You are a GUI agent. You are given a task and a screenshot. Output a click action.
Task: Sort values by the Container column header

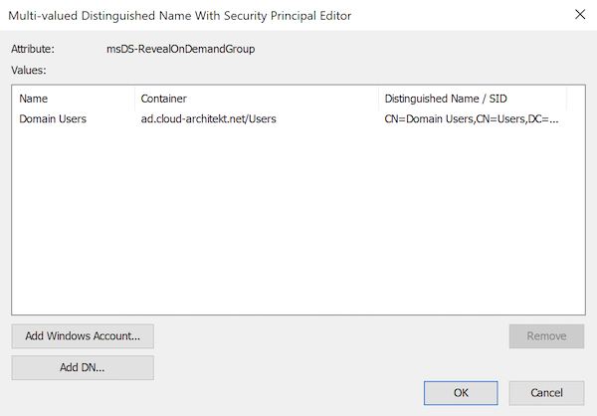pyautogui.click(x=257, y=99)
